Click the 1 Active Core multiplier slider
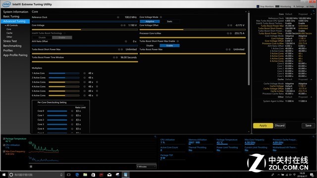This screenshot has height=178, width=317. (x=64, y=73)
